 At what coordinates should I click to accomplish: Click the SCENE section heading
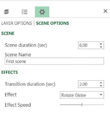8,33
